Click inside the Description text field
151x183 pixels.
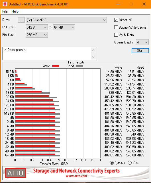pos(47,53)
